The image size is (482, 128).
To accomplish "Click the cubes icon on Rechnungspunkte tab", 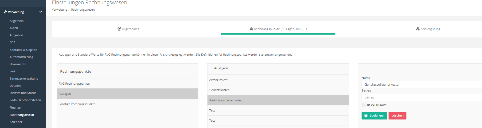I will [x=251, y=29].
